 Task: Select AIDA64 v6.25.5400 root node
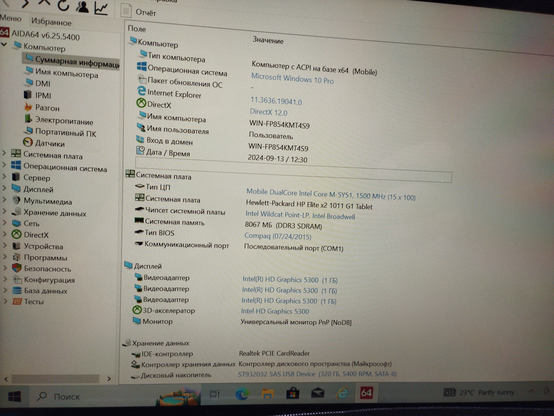click(x=40, y=35)
